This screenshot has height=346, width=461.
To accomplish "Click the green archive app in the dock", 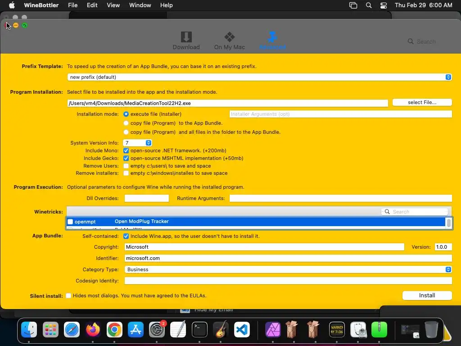I will click(379, 329).
